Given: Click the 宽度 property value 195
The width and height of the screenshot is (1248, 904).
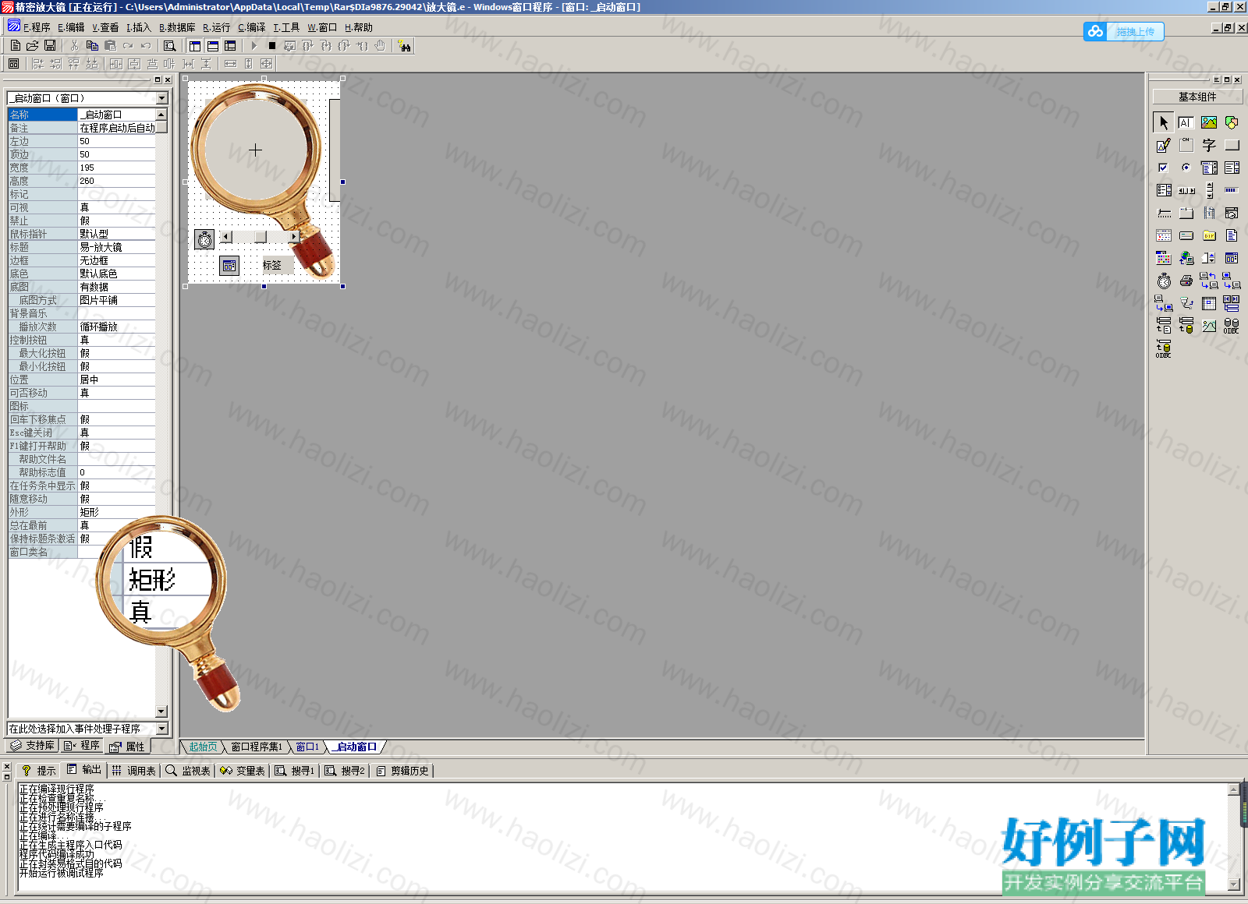Looking at the screenshot, I should pos(117,168).
